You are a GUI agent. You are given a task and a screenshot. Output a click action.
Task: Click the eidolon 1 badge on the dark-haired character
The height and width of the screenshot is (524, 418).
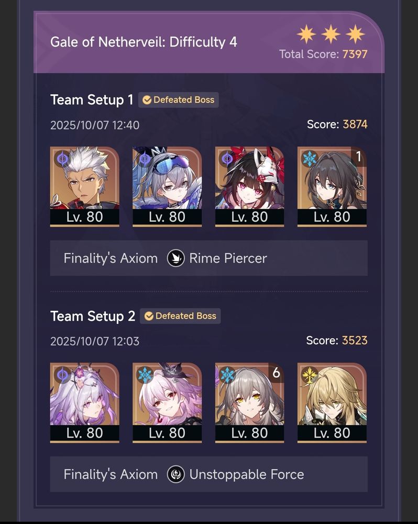358,156
